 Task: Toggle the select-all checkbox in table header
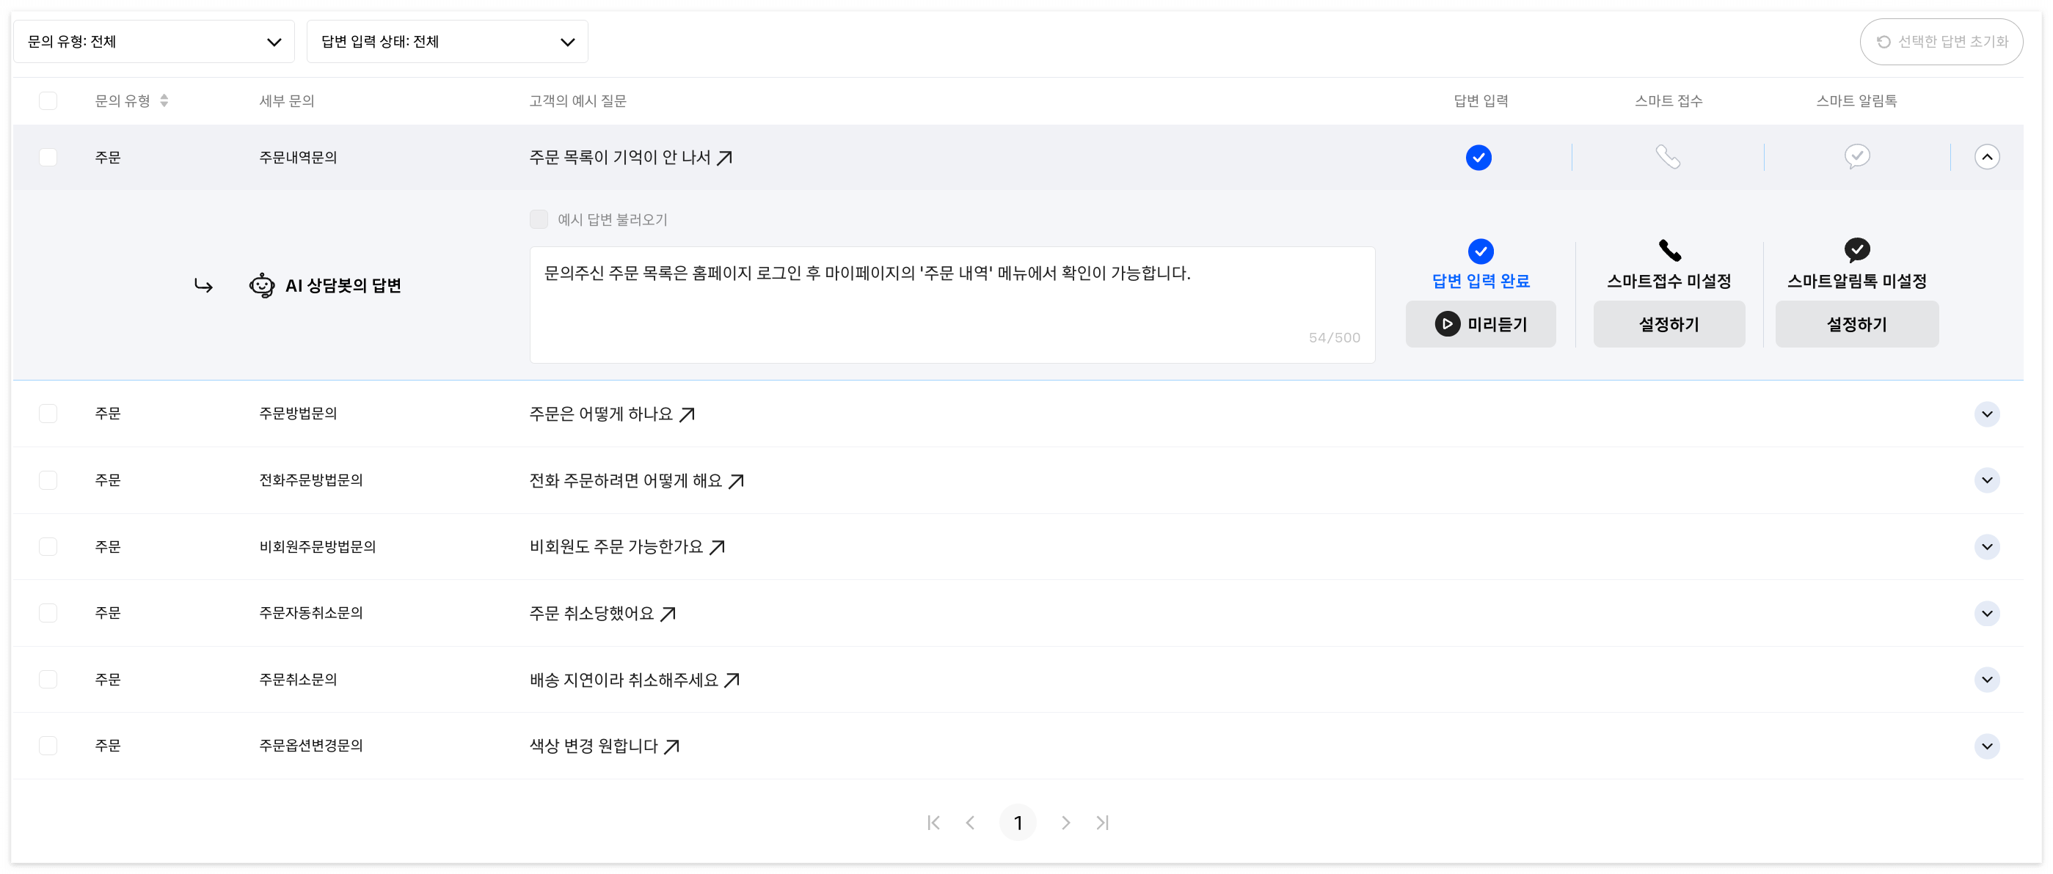tap(48, 101)
